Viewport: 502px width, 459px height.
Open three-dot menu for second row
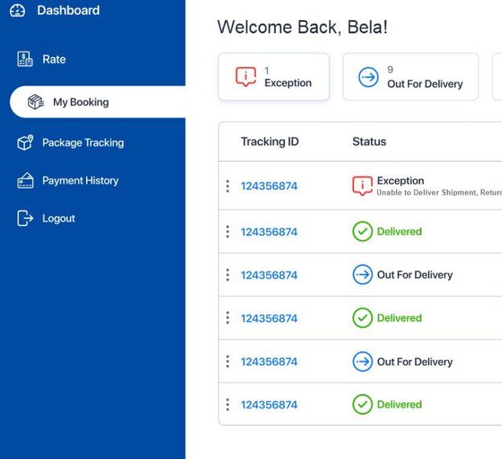228,232
